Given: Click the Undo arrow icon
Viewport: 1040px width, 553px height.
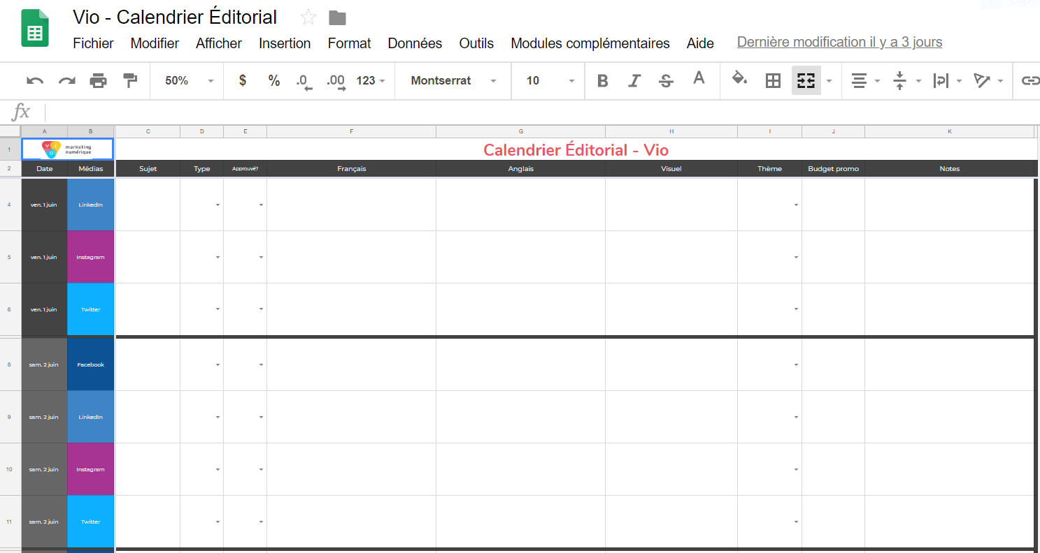Looking at the screenshot, I should [x=35, y=81].
